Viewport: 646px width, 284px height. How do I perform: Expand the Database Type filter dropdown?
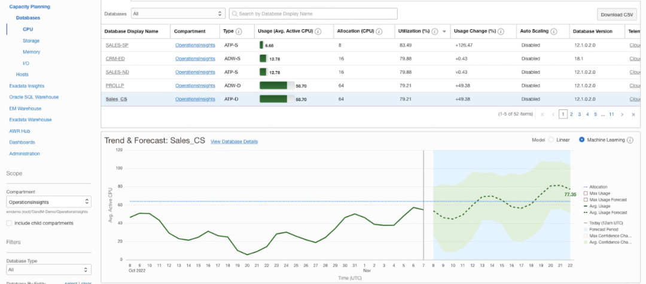48,270
